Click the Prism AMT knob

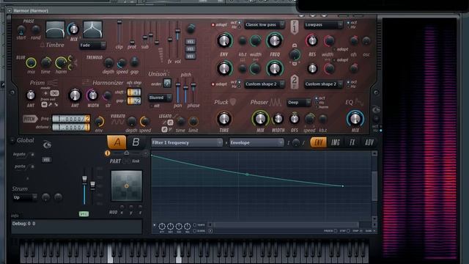click(31, 95)
